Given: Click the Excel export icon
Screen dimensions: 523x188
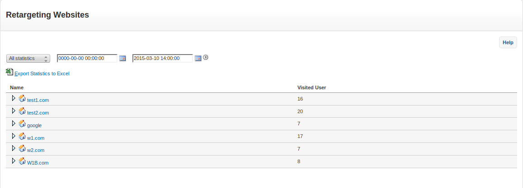Looking at the screenshot, I should pyautogui.click(x=9, y=72).
